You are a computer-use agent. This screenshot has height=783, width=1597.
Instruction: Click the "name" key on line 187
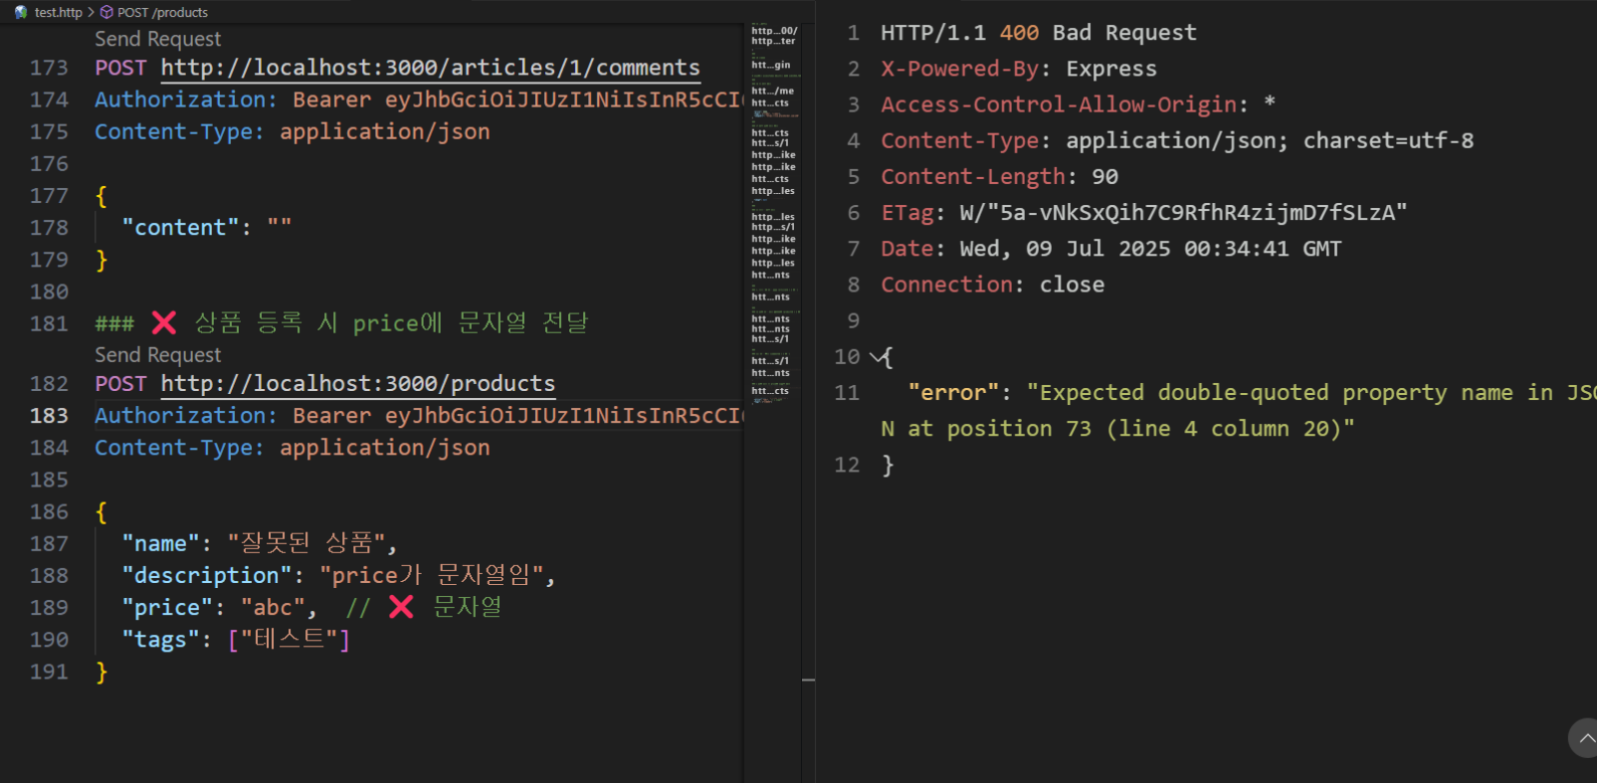click(160, 543)
